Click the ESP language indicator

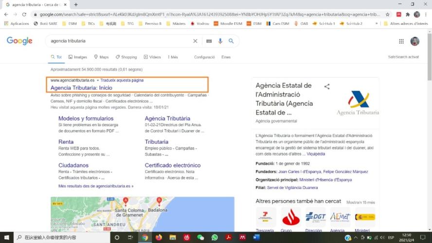coord(391,237)
